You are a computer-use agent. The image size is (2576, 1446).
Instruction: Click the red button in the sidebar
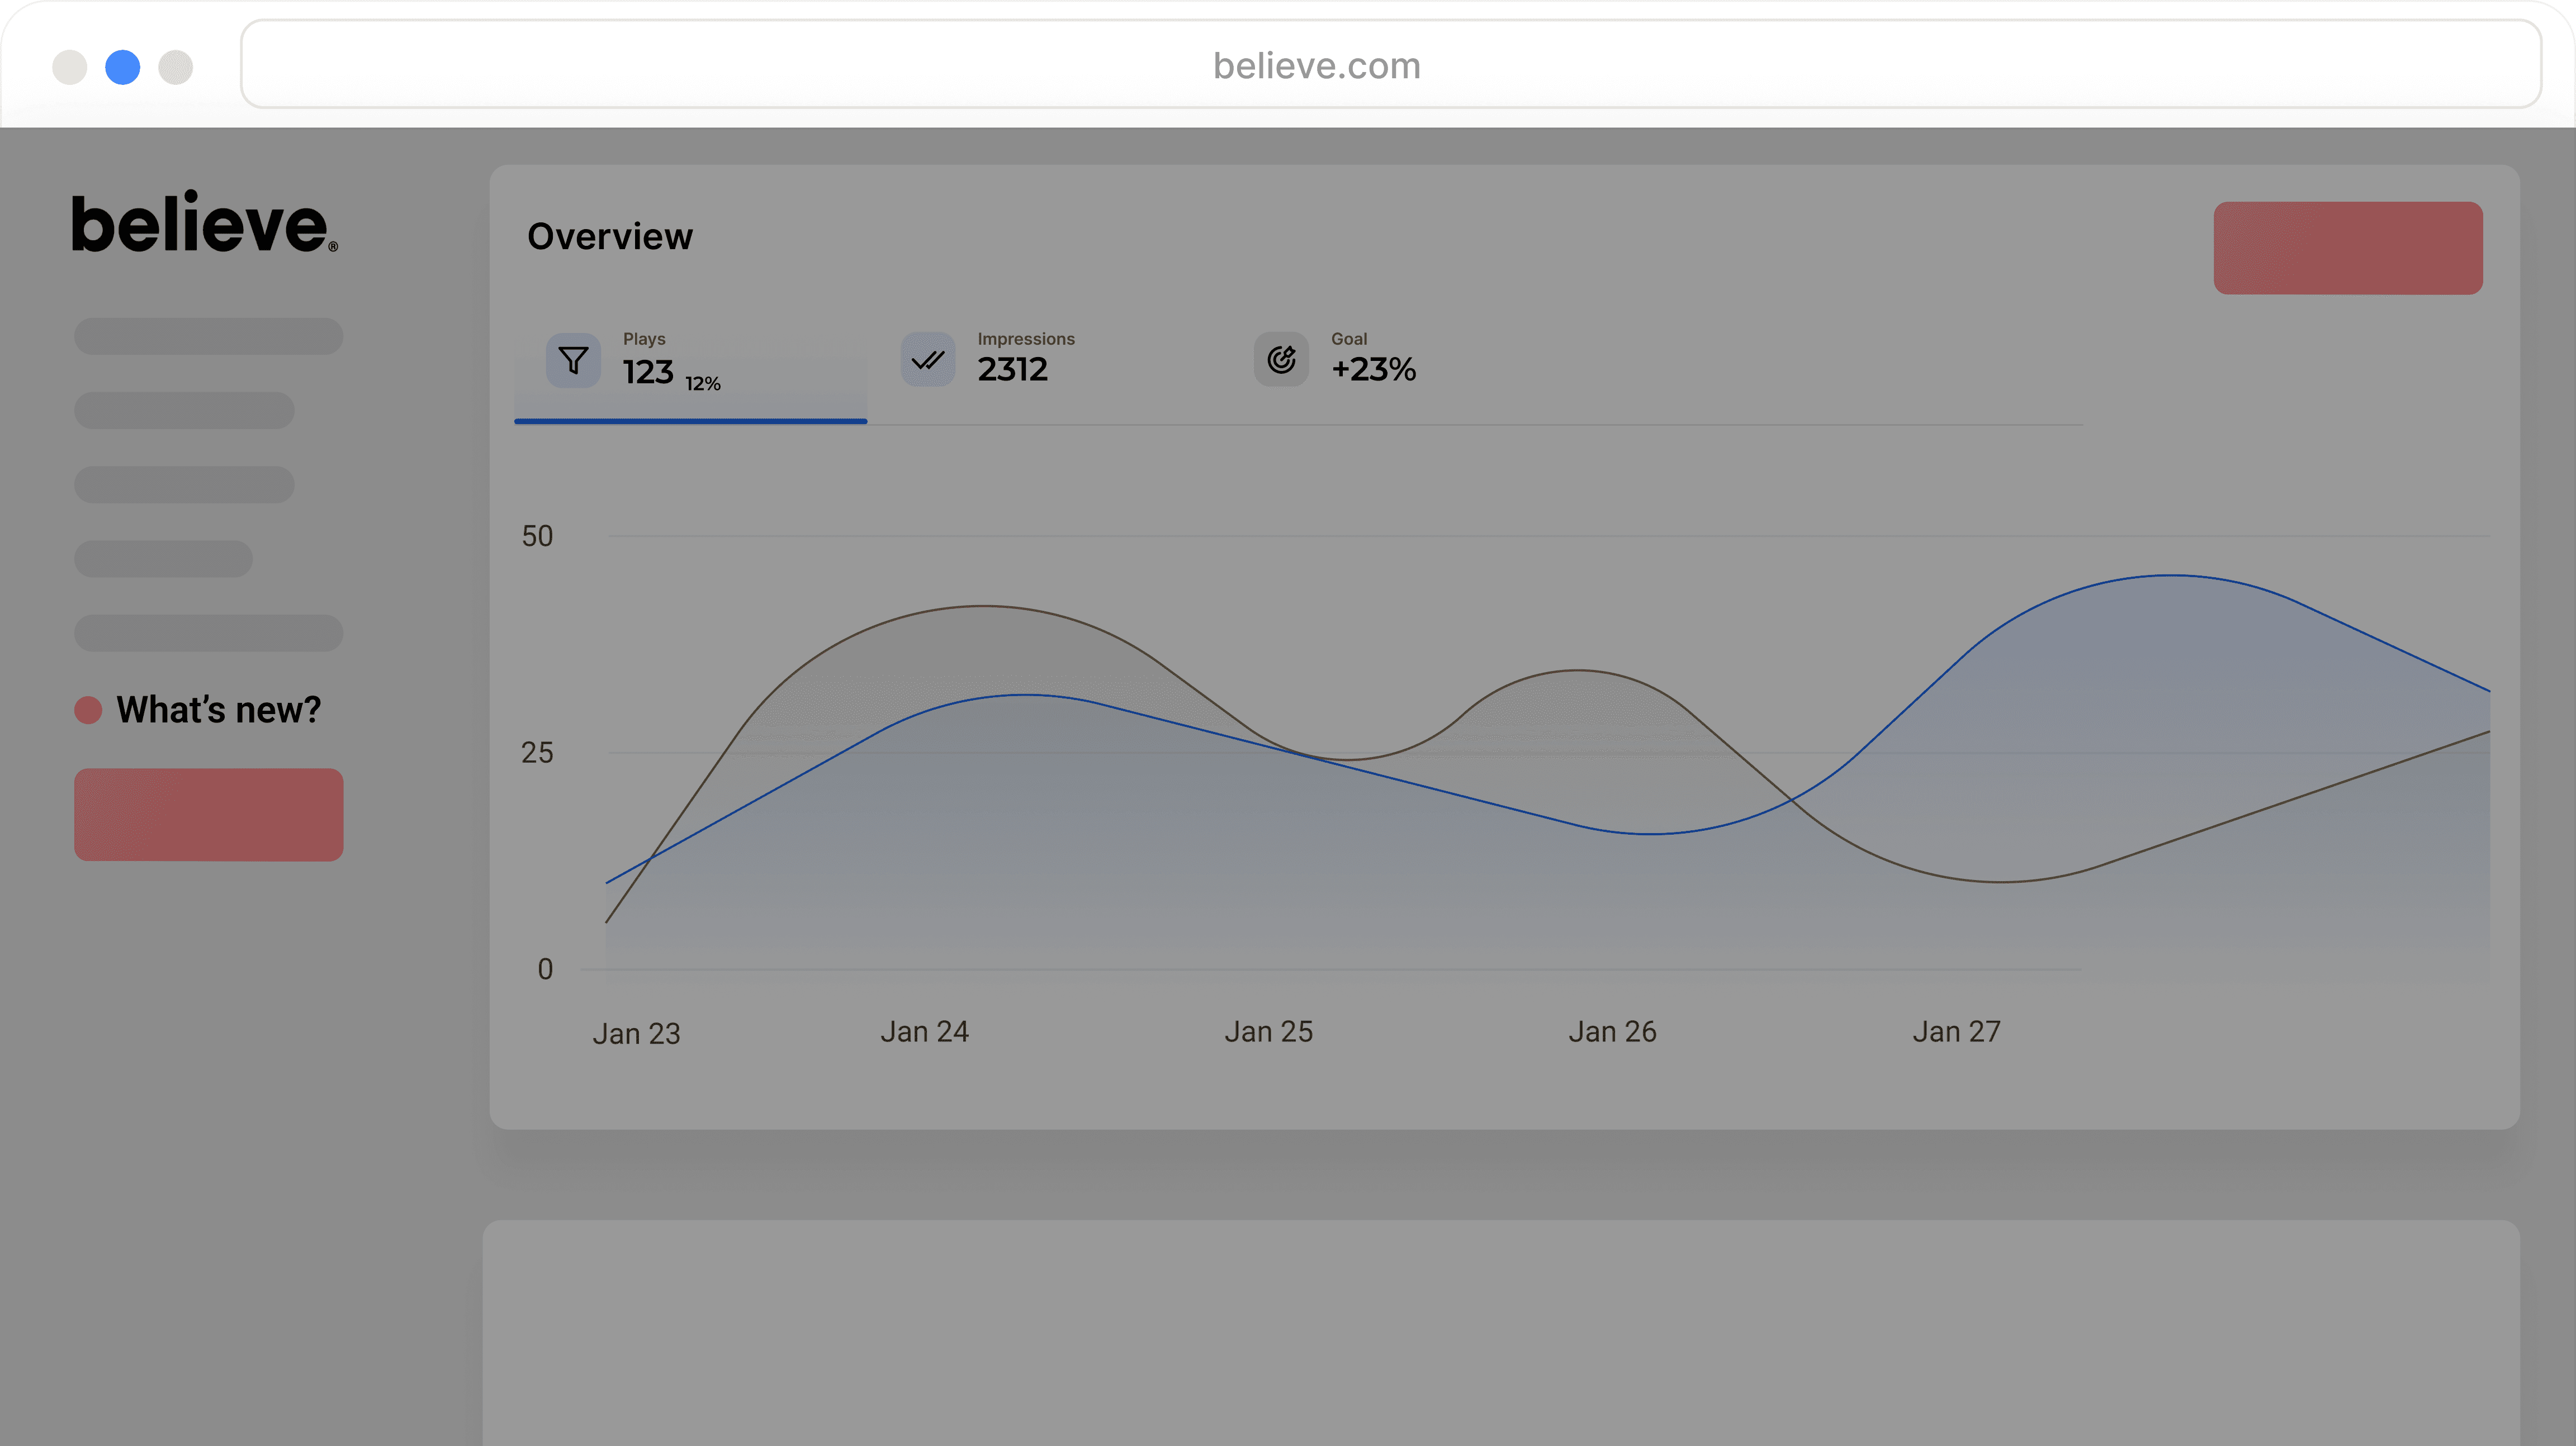[x=209, y=815]
